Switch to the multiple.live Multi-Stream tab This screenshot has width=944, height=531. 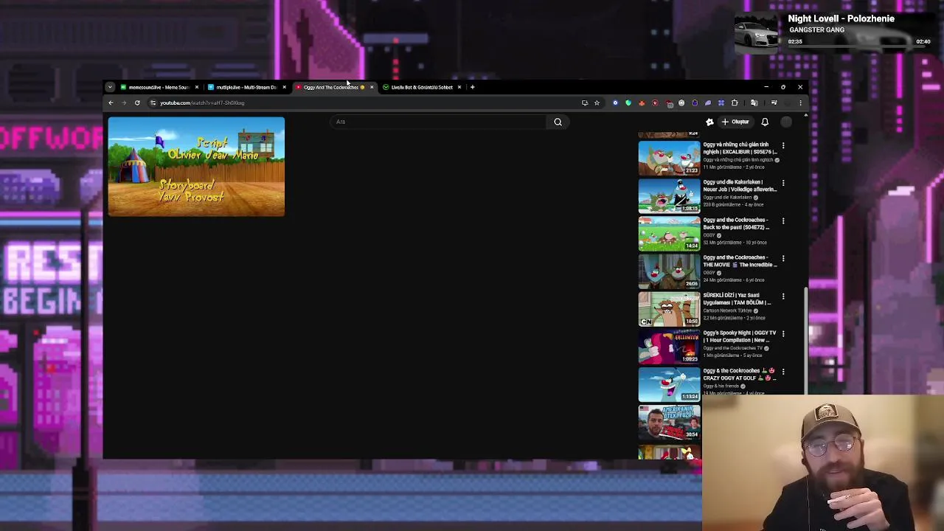point(246,87)
